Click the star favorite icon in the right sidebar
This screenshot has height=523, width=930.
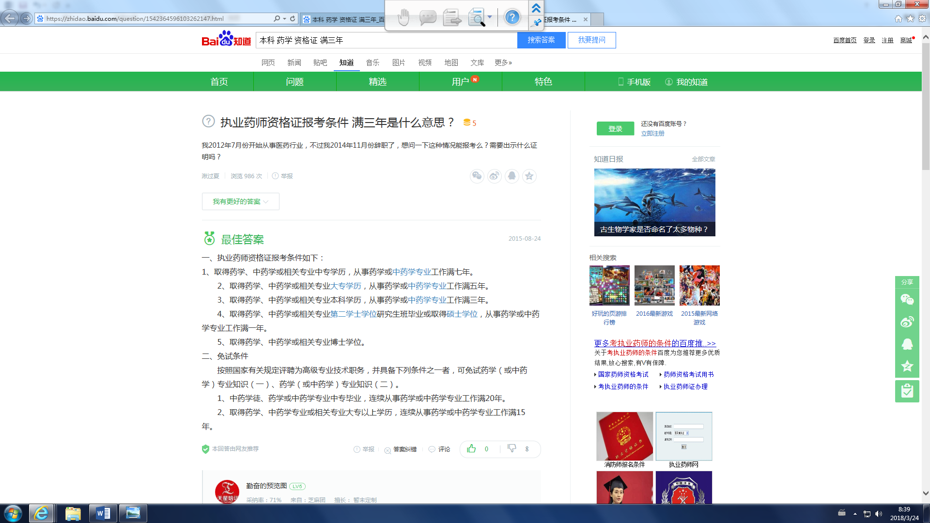coord(907,366)
